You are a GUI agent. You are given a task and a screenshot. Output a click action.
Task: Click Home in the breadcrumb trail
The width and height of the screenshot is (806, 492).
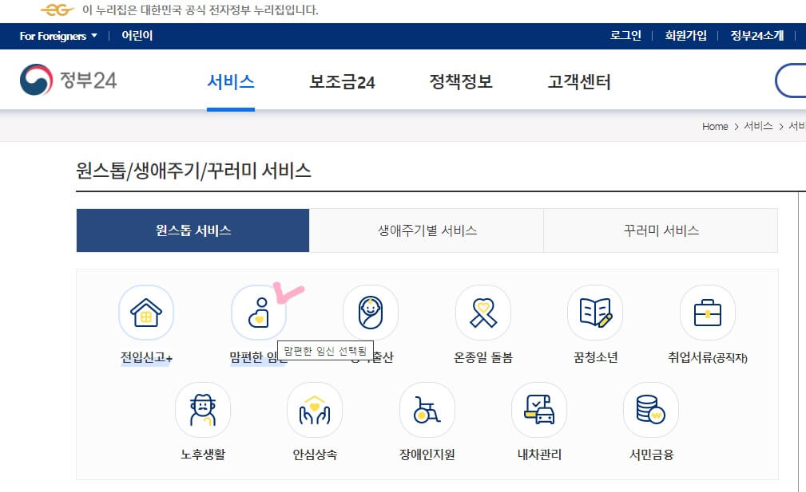pyautogui.click(x=714, y=126)
